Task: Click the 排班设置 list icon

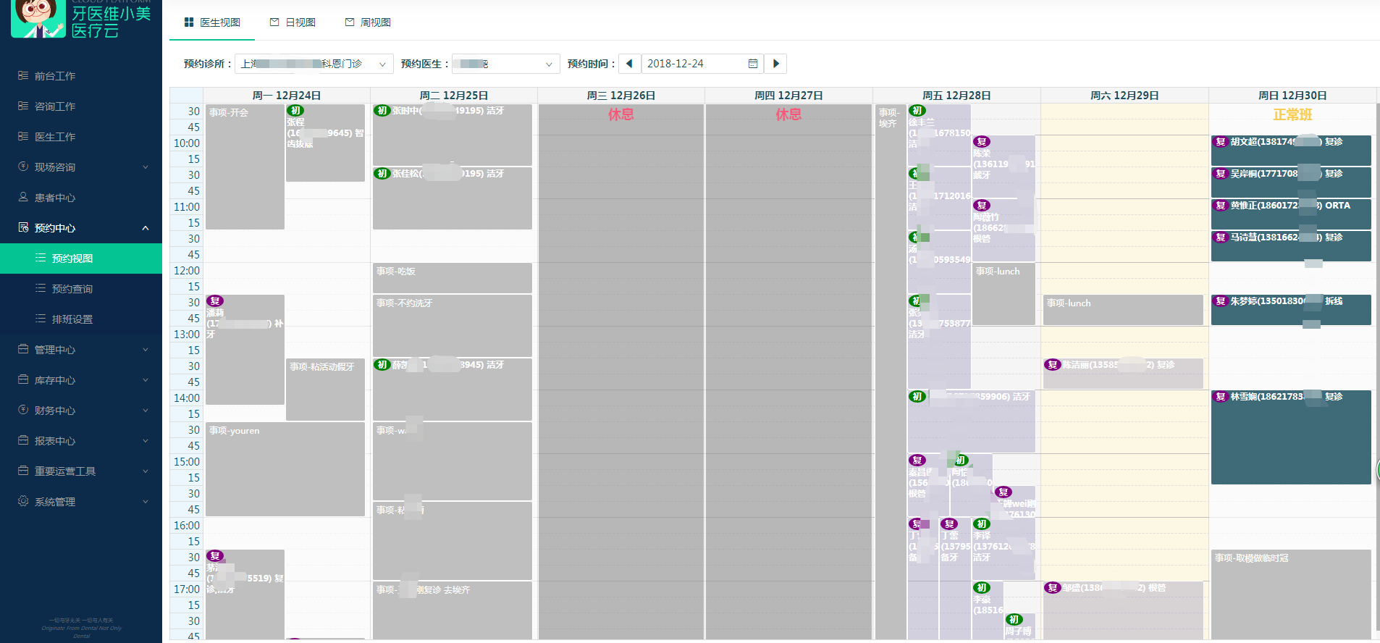Action: [41, 319]
